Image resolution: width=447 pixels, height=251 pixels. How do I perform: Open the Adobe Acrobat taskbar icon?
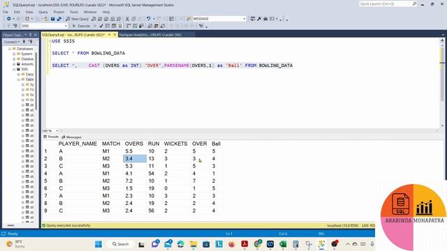point(244,244)
